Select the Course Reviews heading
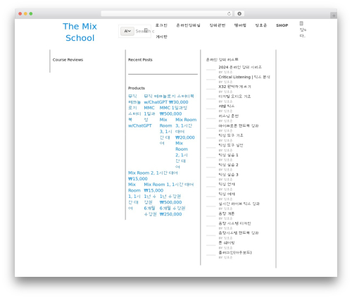 [68, 60]
